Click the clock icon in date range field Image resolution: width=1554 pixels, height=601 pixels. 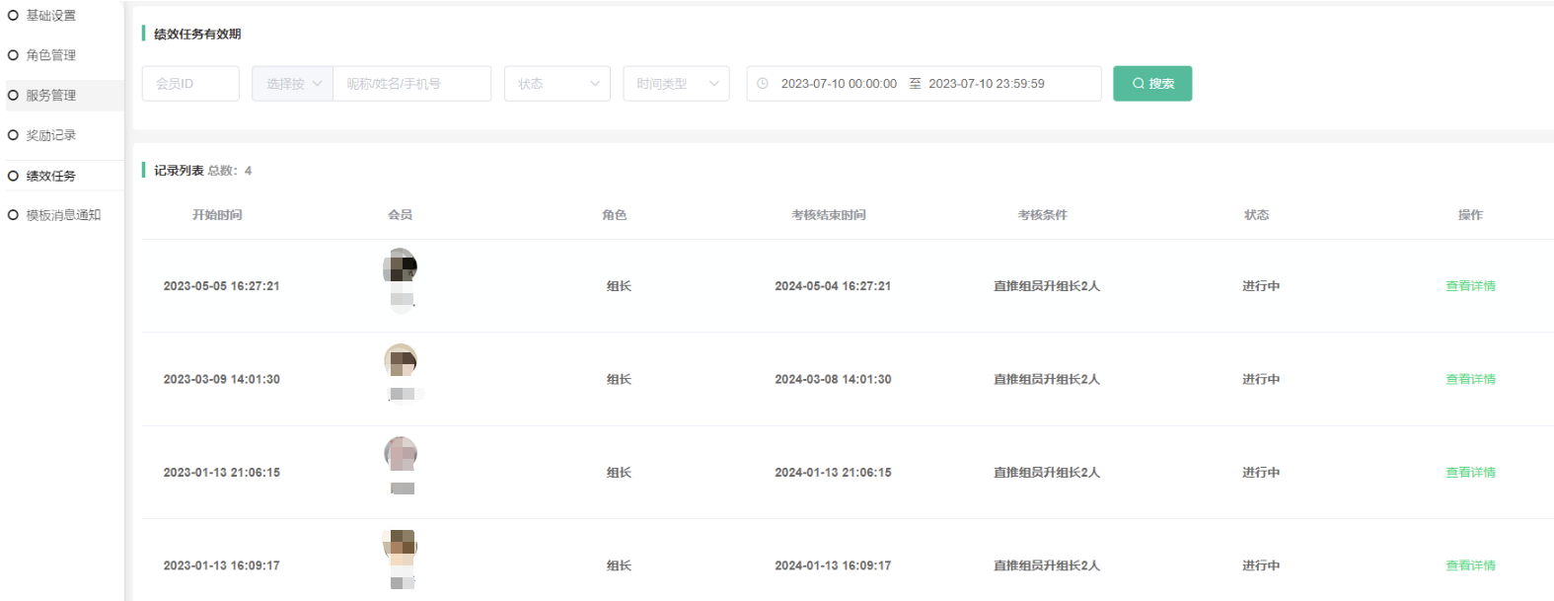[x=763, y=84]
